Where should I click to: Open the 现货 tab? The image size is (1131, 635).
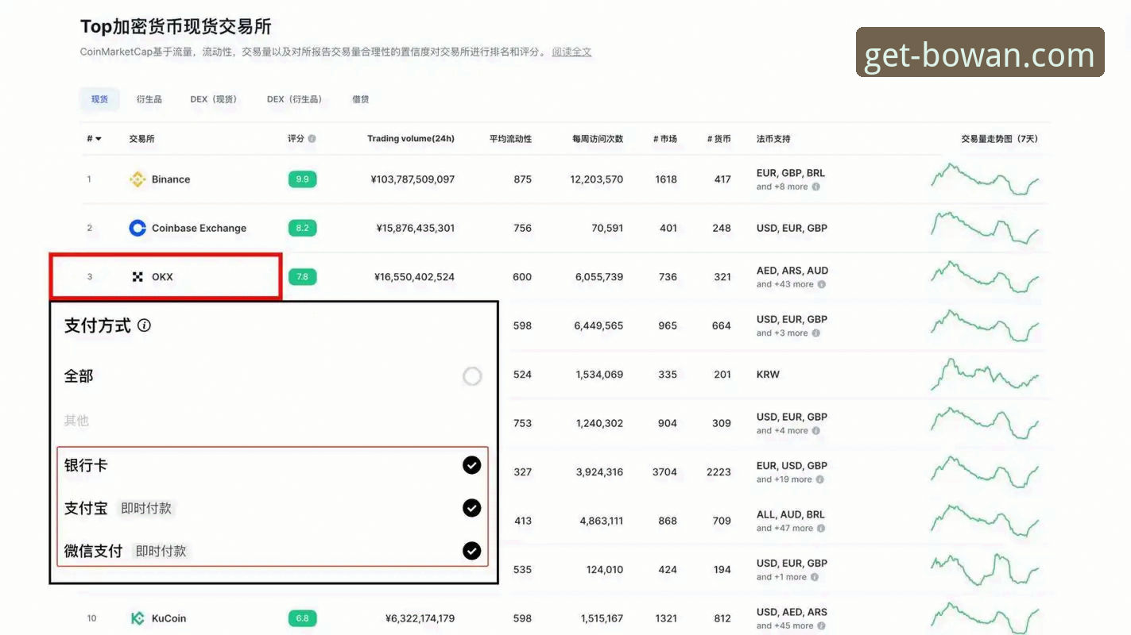99,99
